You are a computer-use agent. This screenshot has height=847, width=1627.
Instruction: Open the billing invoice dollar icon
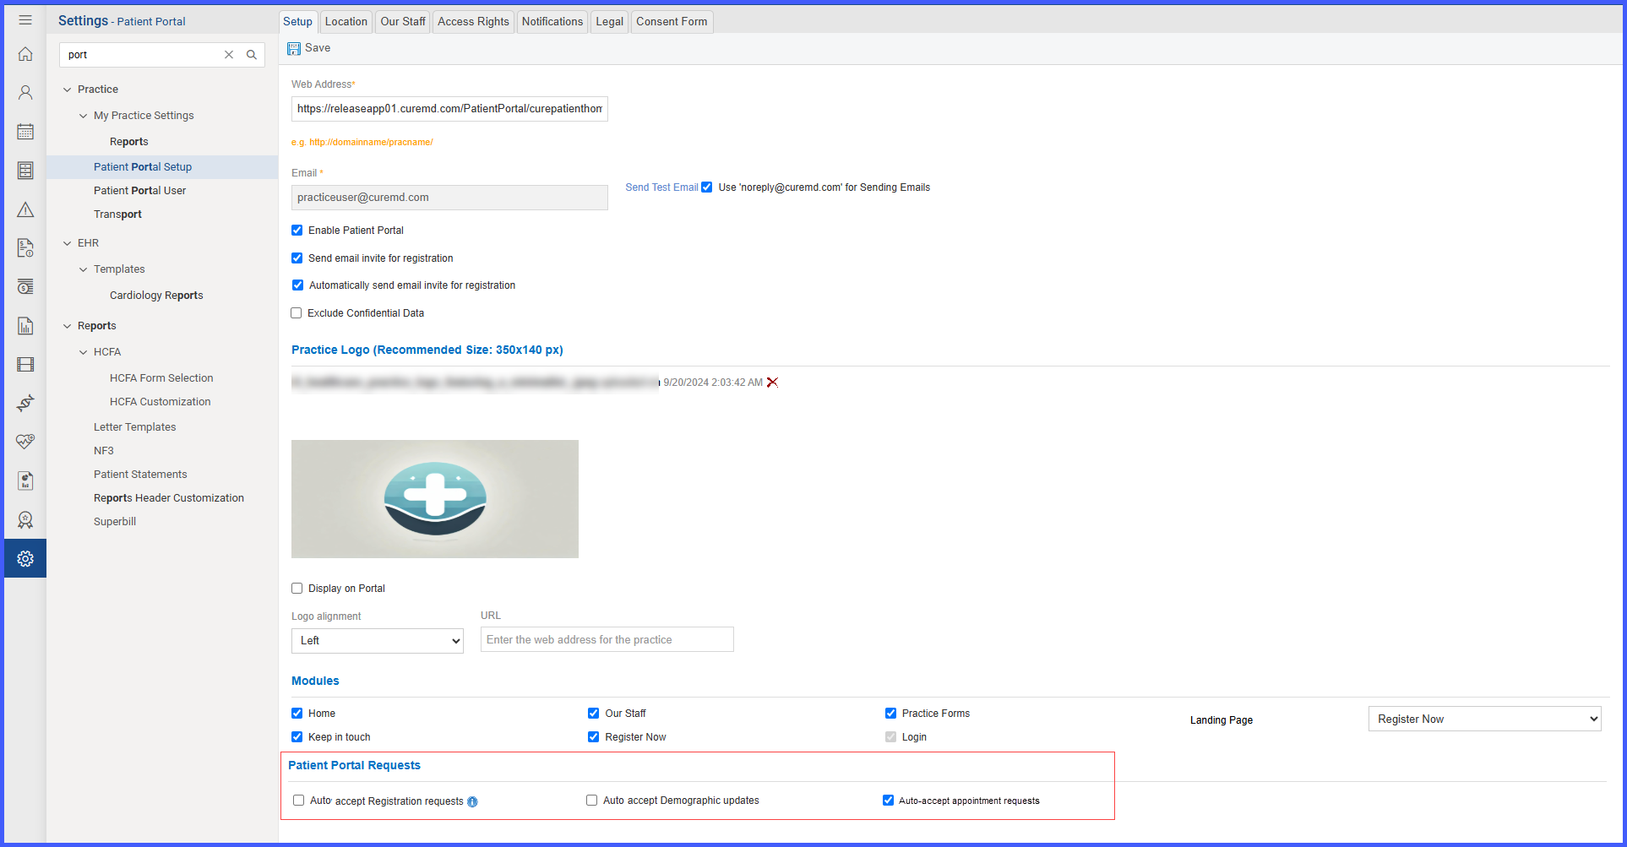pyautogui.click(x=25, y=248)
